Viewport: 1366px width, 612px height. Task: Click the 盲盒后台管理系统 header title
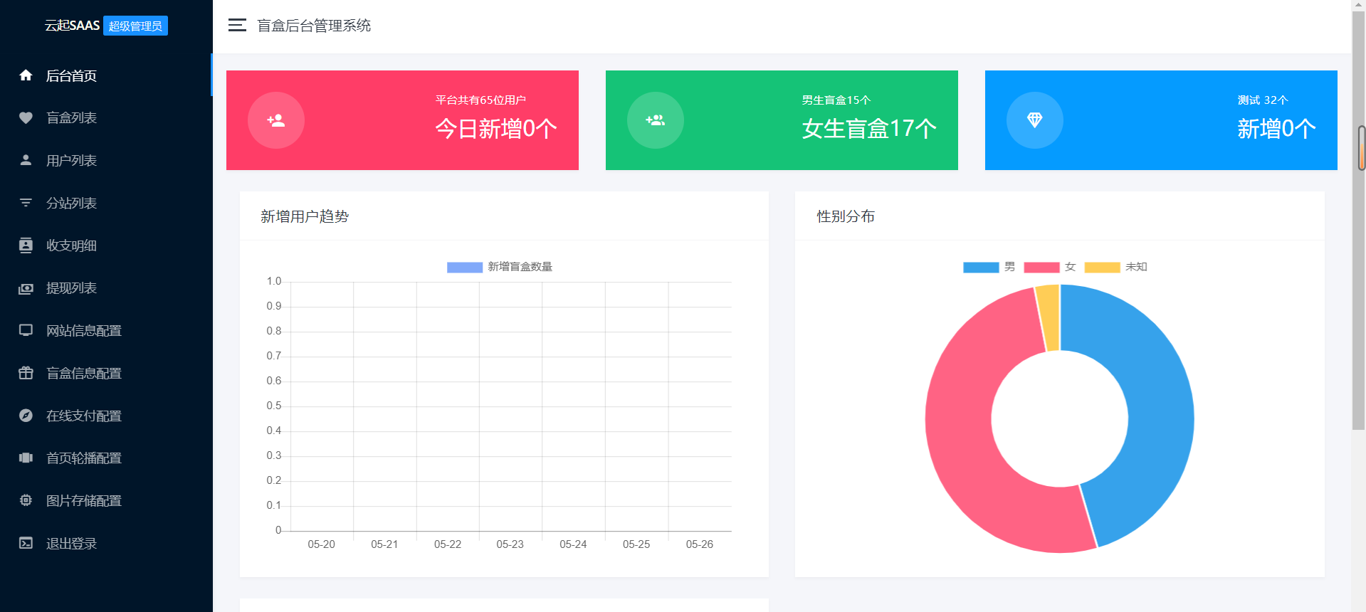(314, 26)
